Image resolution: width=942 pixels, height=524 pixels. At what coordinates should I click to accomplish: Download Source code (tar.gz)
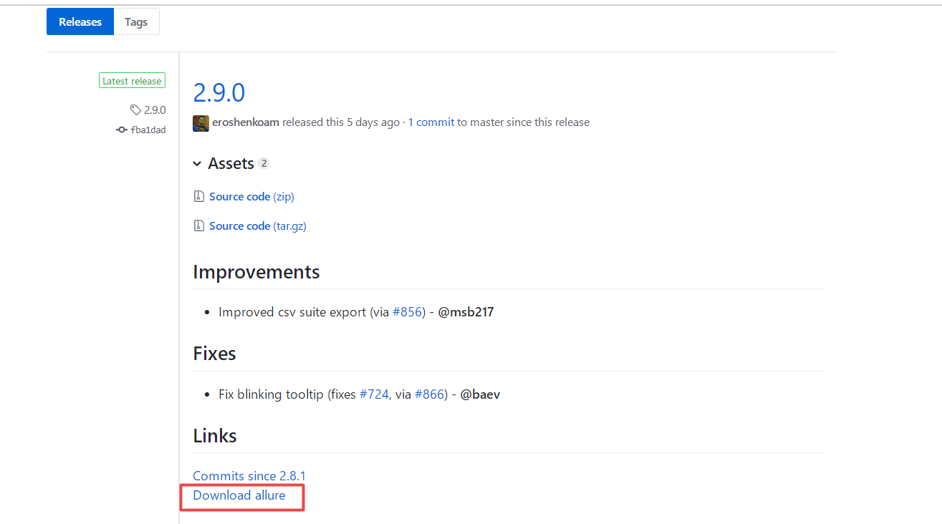(x=258, y=226)
